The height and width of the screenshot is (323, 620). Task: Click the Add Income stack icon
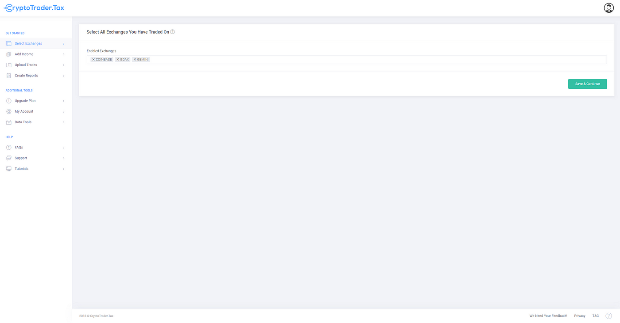pos(9,54)
